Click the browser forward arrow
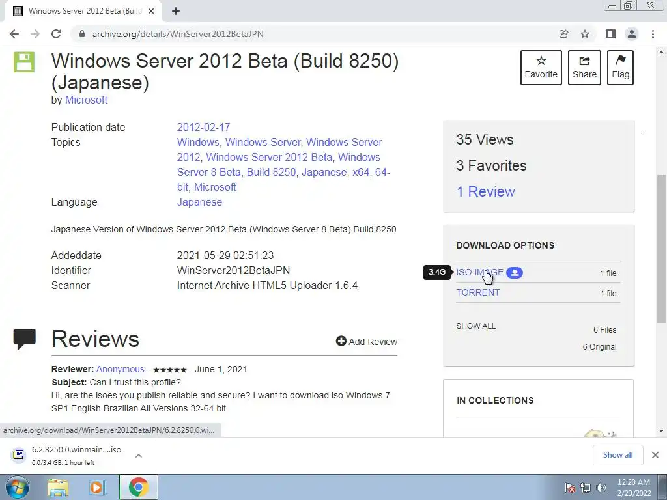The width and height of the screenshot is (667, 500). 35,34
